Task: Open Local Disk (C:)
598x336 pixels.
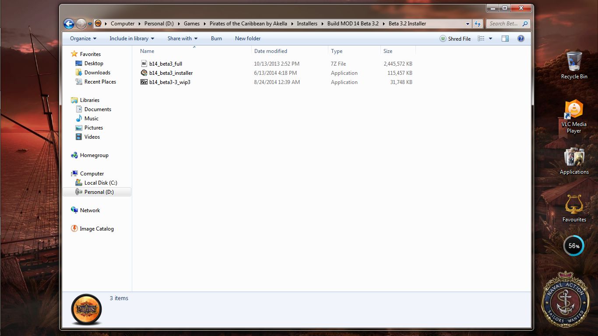Action: click(101, 183)
